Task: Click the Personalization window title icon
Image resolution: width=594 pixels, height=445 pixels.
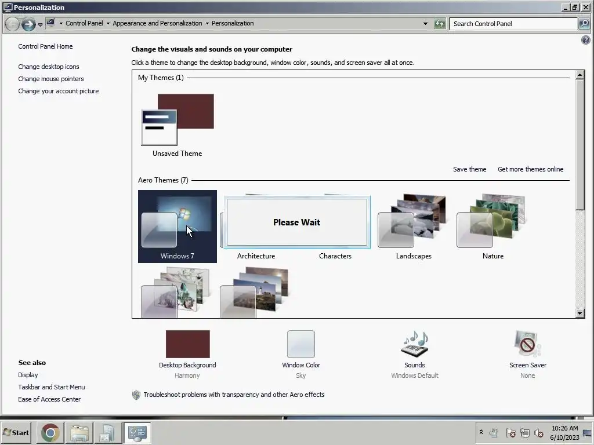Action: 8,7
